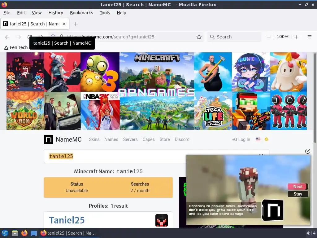Go to the Names page
The width and height of the screenshot is (317, 238).
(x=111, y=139)
